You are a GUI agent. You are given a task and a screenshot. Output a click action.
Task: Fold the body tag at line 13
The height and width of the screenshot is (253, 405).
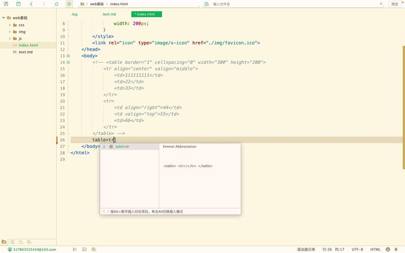68,56
